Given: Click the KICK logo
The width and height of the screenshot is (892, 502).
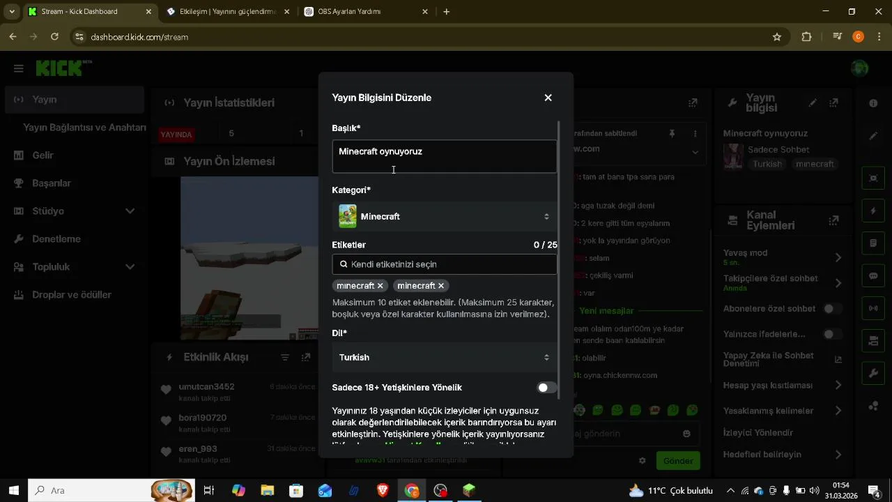Looking at the screenshot, I should coord(63,68).
